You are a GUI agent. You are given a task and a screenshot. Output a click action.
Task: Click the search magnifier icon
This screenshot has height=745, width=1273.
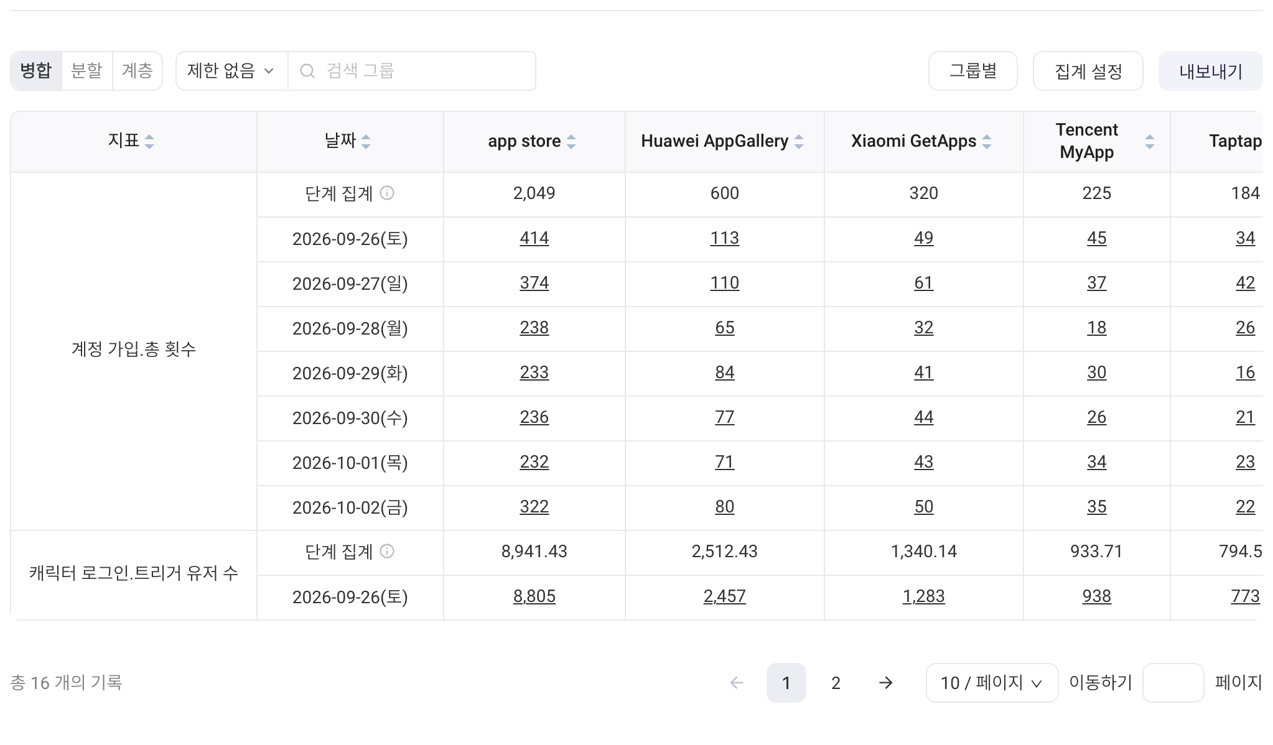307,71
